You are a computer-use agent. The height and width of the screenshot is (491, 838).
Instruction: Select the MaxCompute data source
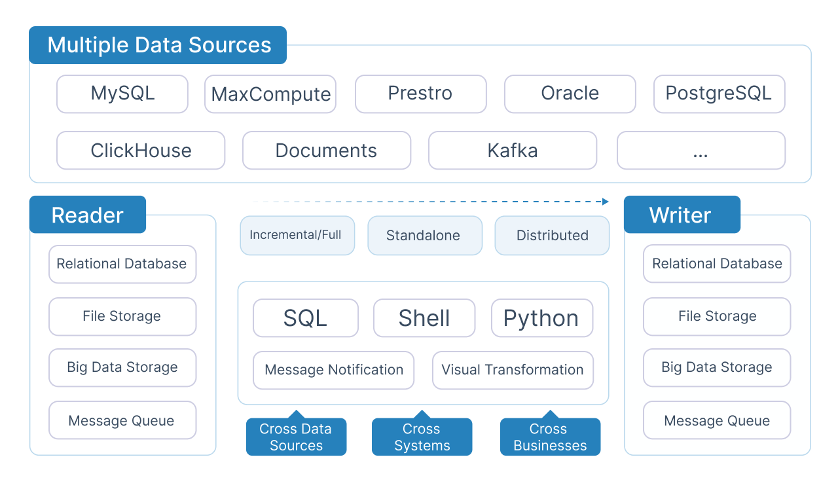(270, 94)
